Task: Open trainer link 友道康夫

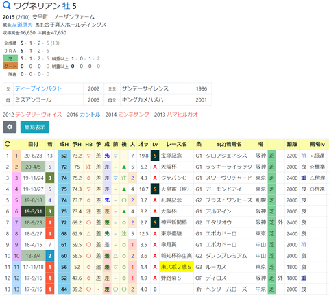Action: (x=22, y=25)
